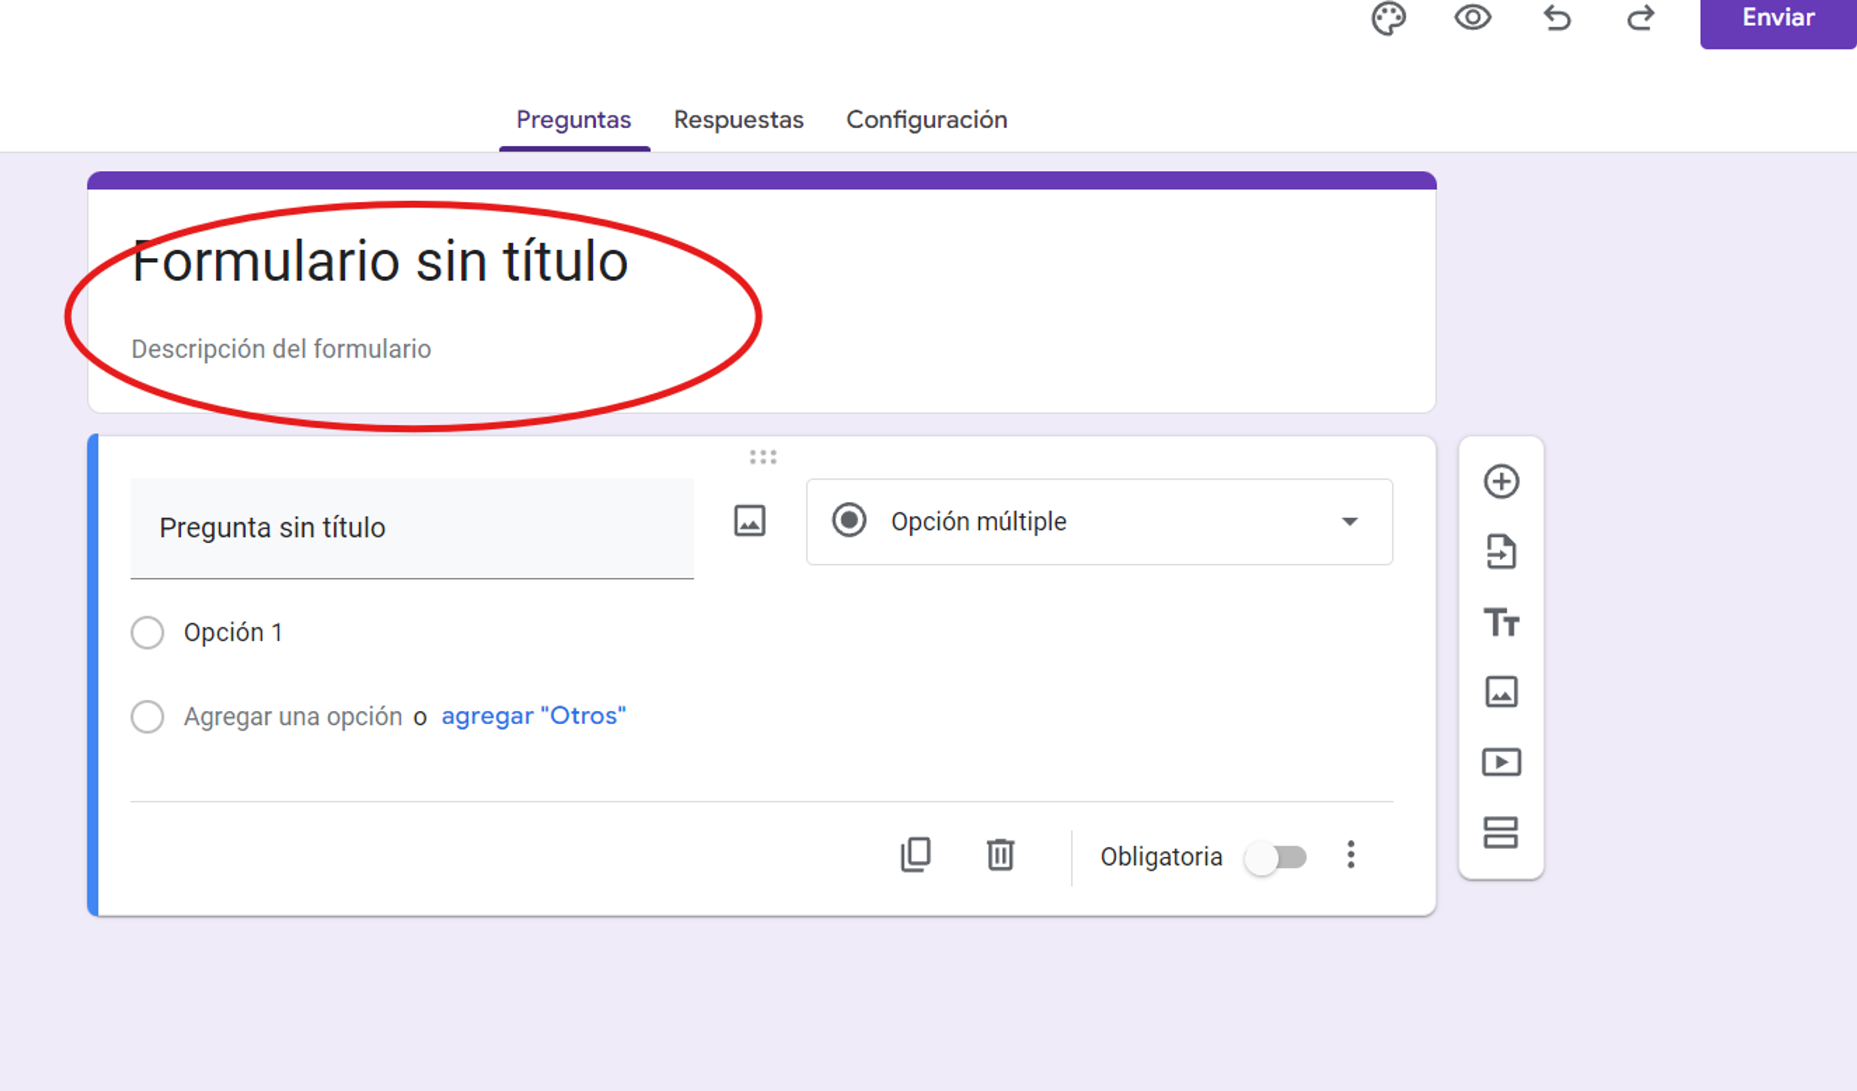This screenshot has width=1857, height=1091.
Task: Add an image from the side toolbar
Action: tap(1501, 692)
